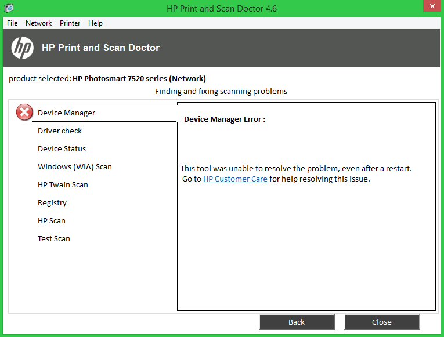This screenshot has height=337, width=444.
Task: Select the Device Manager step
Action: tap(67, 113)
